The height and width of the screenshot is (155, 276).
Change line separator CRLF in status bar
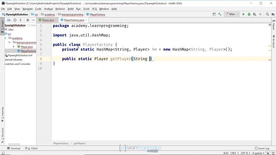point(235,153)
